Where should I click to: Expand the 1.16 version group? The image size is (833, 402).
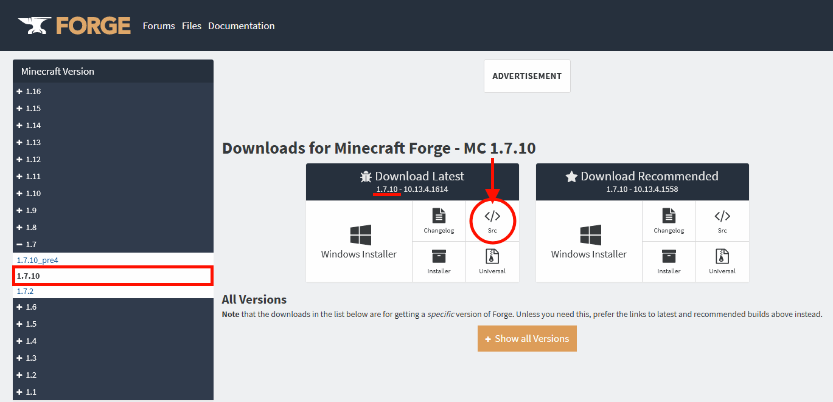[x=113, y=91]
